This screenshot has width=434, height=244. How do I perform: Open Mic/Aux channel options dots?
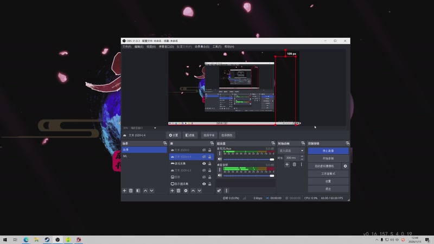point(220,153)
